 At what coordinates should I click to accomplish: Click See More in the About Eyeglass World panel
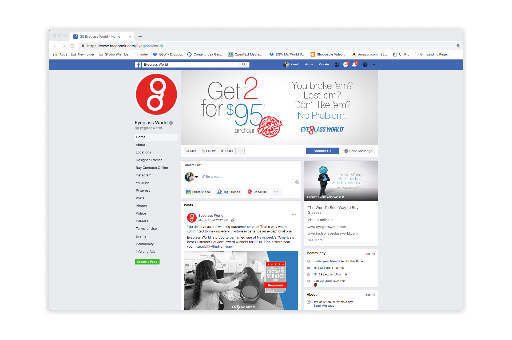315,240
